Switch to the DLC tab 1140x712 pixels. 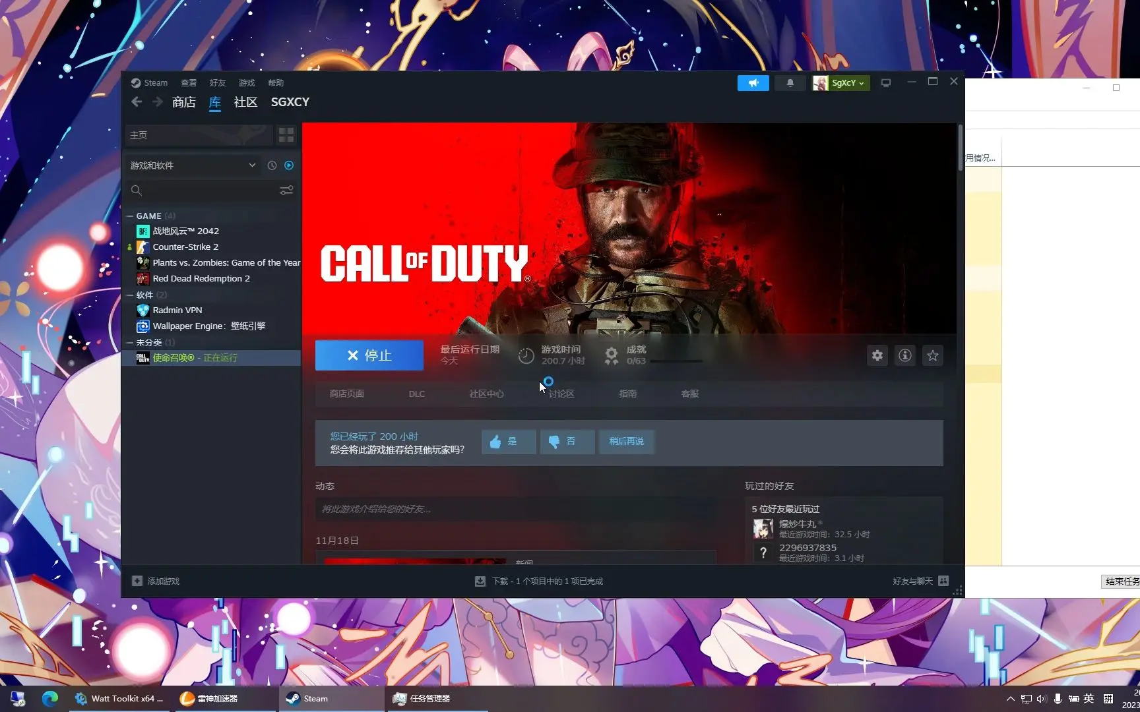point(416,394)
